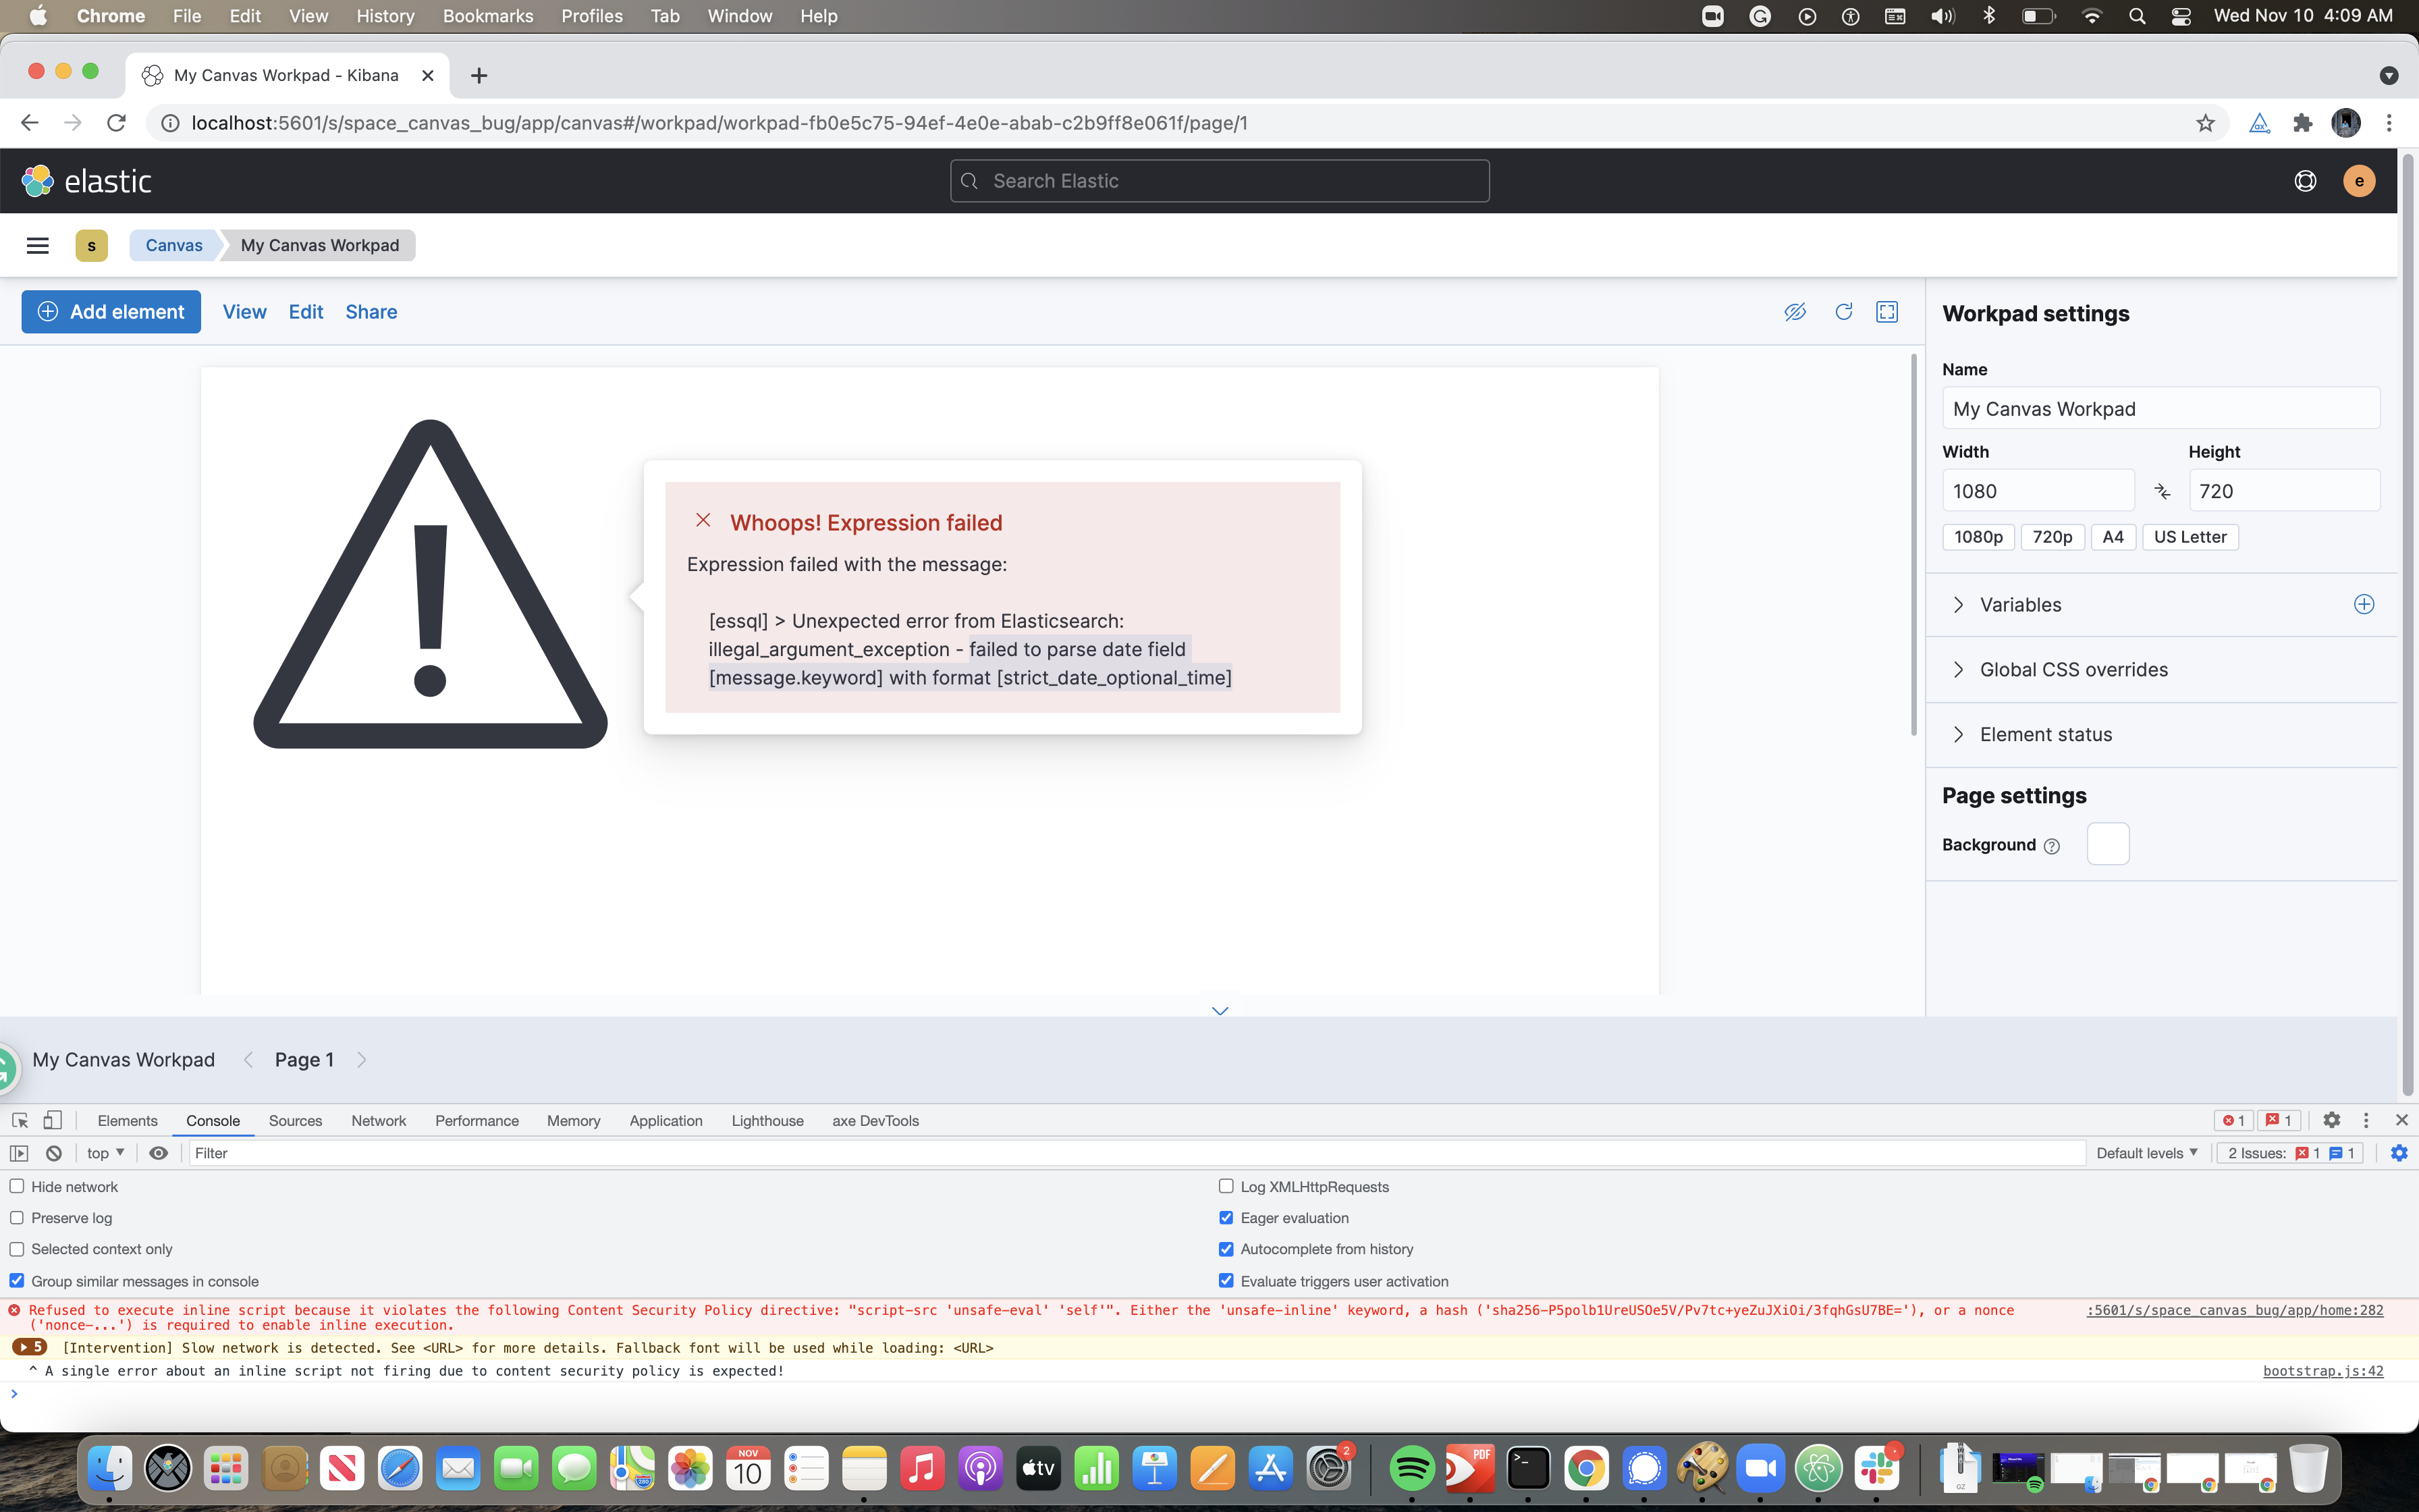Click the Add element button
2419x1512 pixels.
(111, 312)
